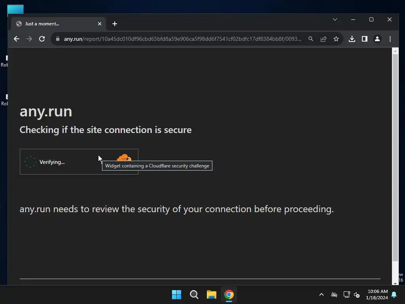Click the Chrome taskbar icon
The width and height of the screenshot is (405, 304).
click(229, 294)
